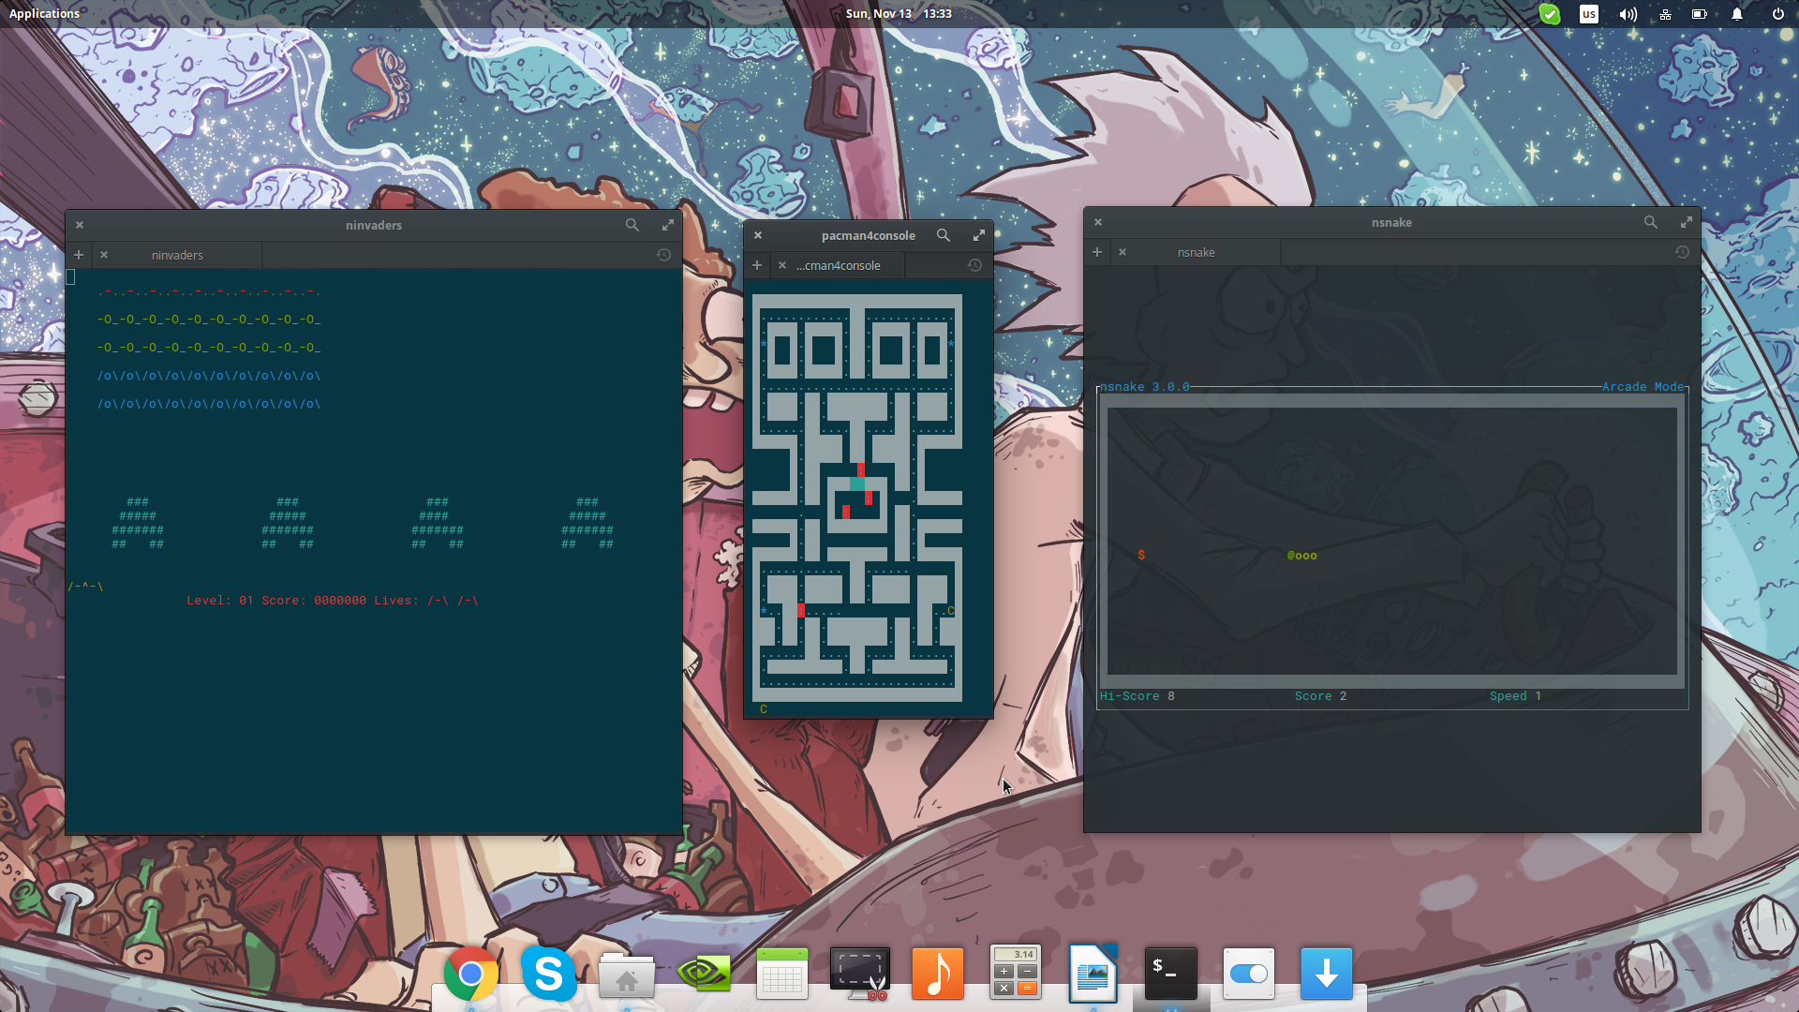
Task: Select the nsnake tab label
Action: (x=1197, y=252)
